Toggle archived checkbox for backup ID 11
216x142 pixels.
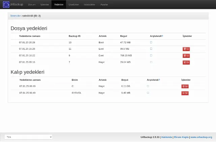tap(151, 49)
